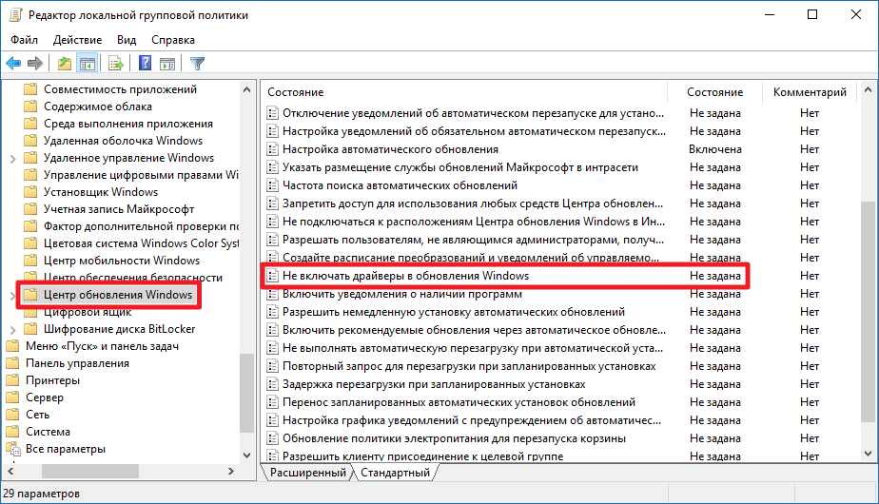Image resolution: width=879 pixels, height=504 pixels.
Task: Click policy icon beside 'Не включать драйверы в обновления Windows'
Action: 272,276
